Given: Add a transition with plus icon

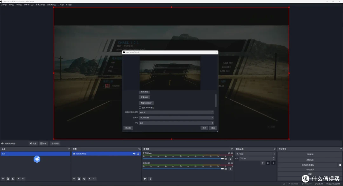Looking at the screenshot, I should (263, 163).
